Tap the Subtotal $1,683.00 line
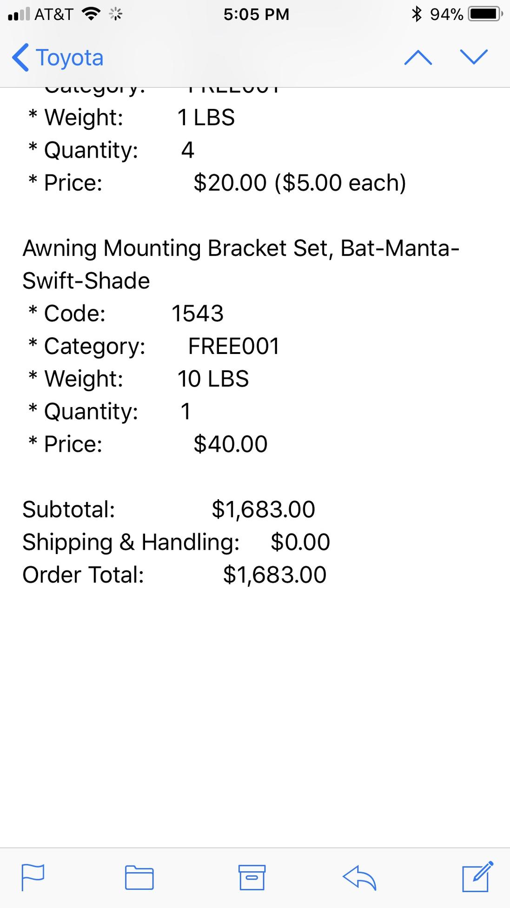 coord(169,509)
